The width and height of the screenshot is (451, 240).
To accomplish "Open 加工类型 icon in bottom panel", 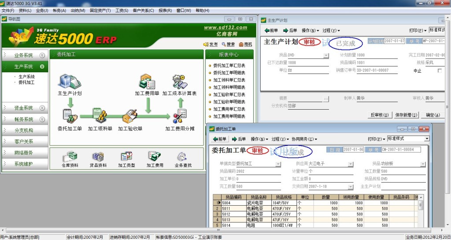I will [126, 157].
